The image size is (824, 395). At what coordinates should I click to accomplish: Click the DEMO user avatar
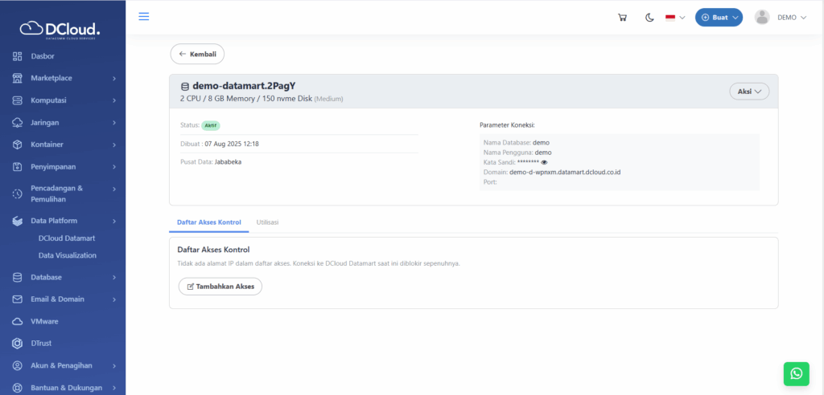click(762, 18)
